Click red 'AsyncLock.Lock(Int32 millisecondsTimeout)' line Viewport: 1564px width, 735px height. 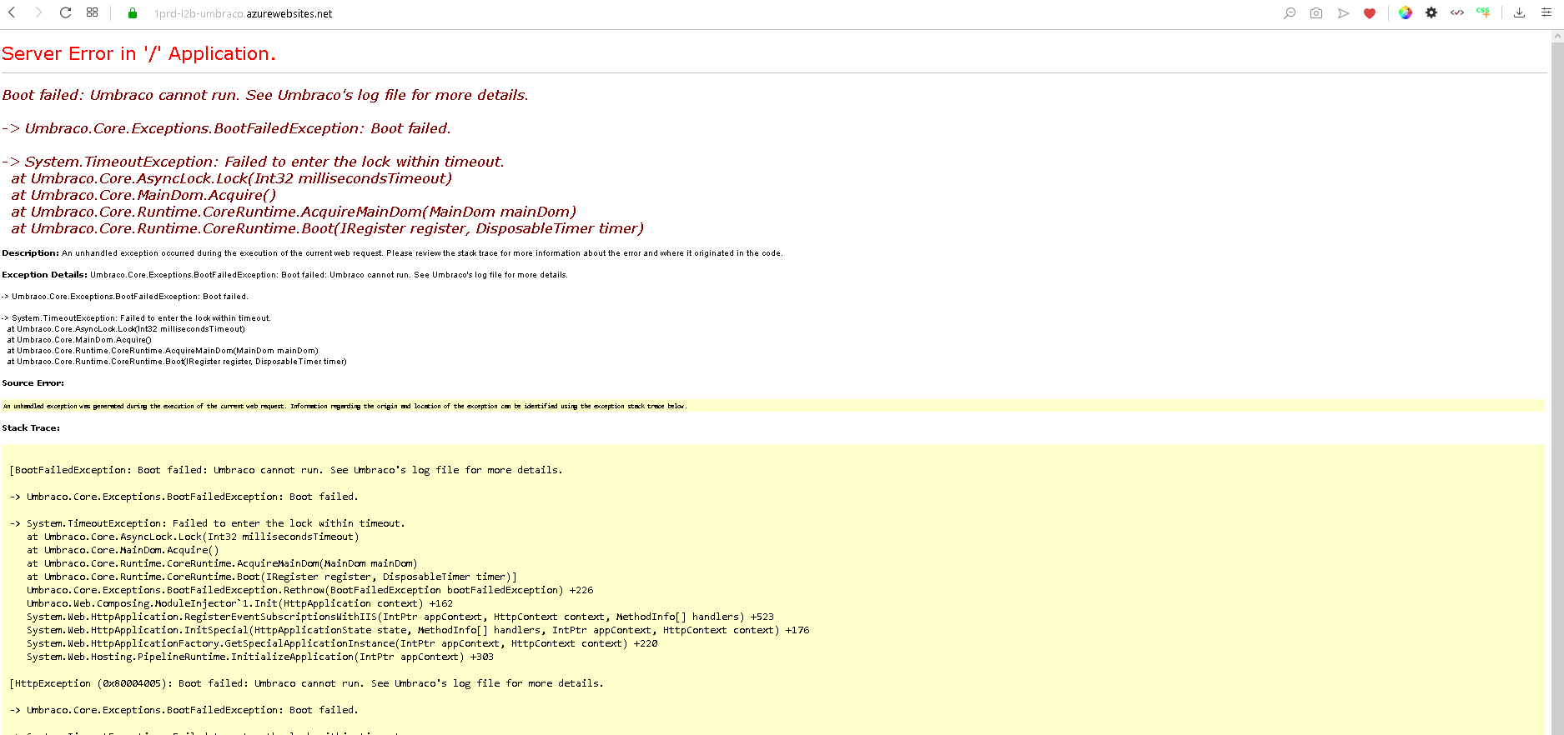(232, 178)
